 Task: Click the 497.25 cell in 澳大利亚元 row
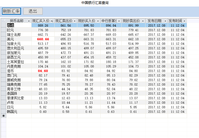click(x=133, y=48)
